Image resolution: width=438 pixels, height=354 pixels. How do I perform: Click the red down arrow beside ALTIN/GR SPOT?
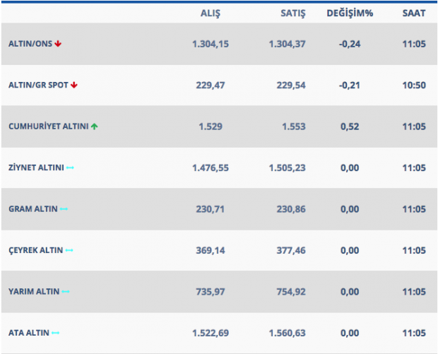(x=74, y=85)
